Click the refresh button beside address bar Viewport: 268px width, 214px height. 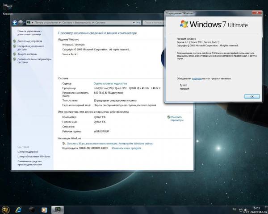(138, 23)
